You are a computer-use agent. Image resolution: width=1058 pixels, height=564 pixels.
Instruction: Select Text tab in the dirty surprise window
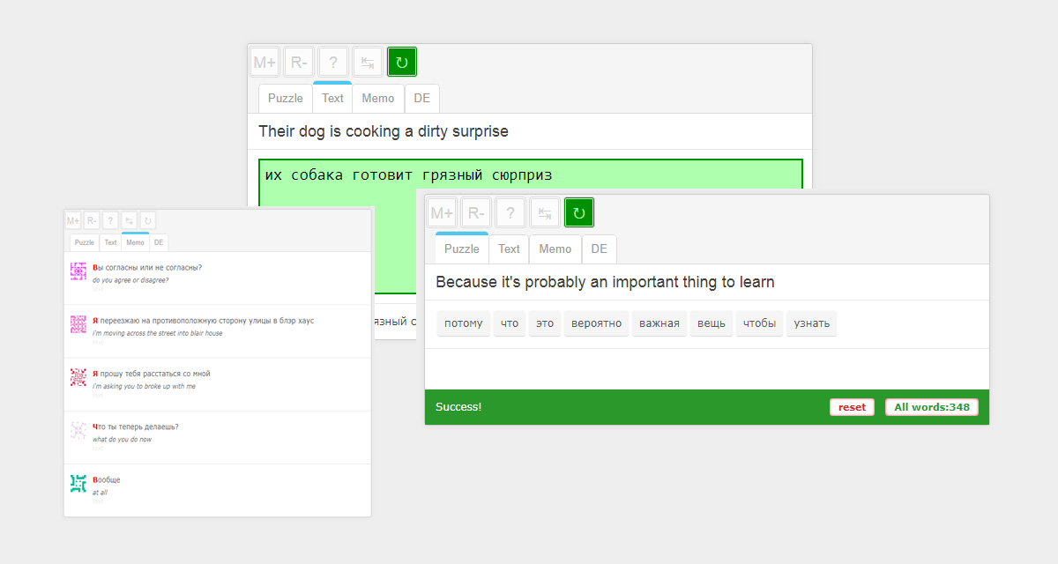pos(332,98)
